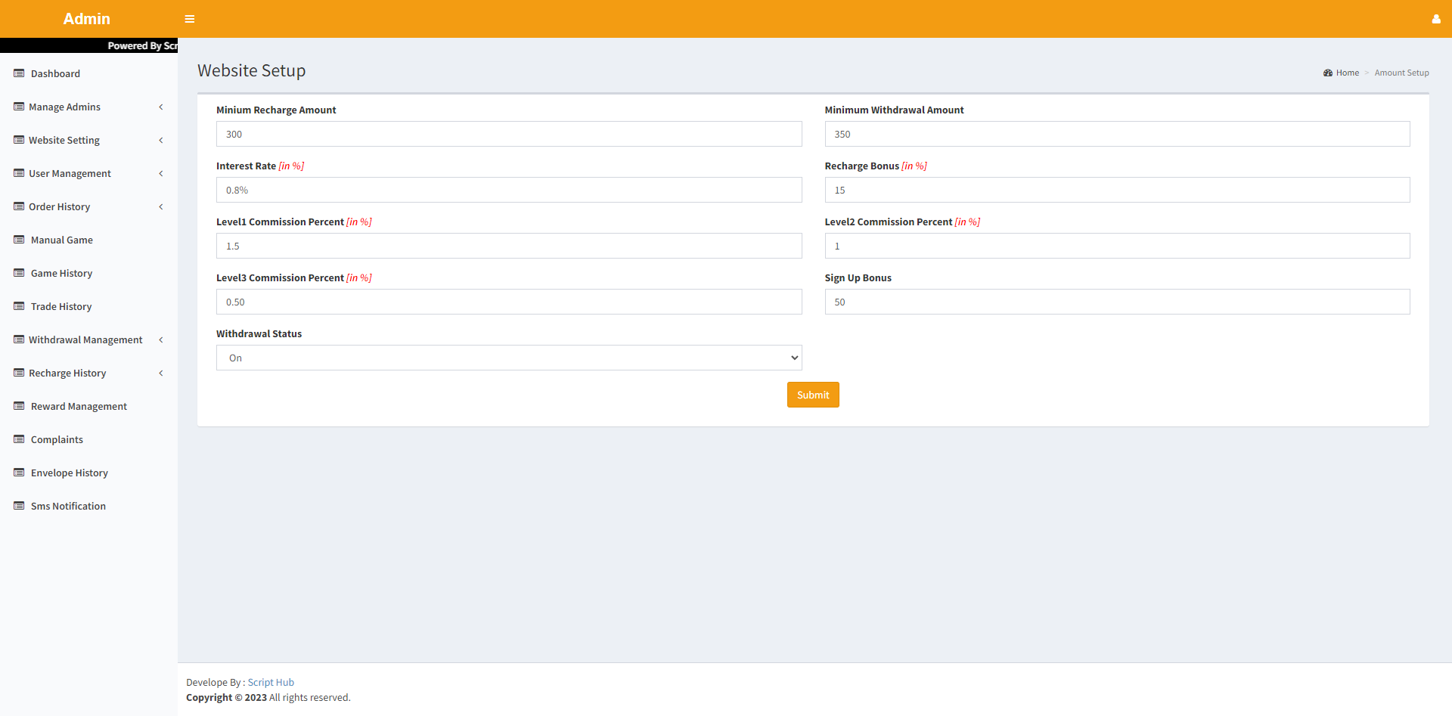This screenshot has width=1452, height=716.
Task: Click the Dashboard sidebar icon
Action: point(19,73)
